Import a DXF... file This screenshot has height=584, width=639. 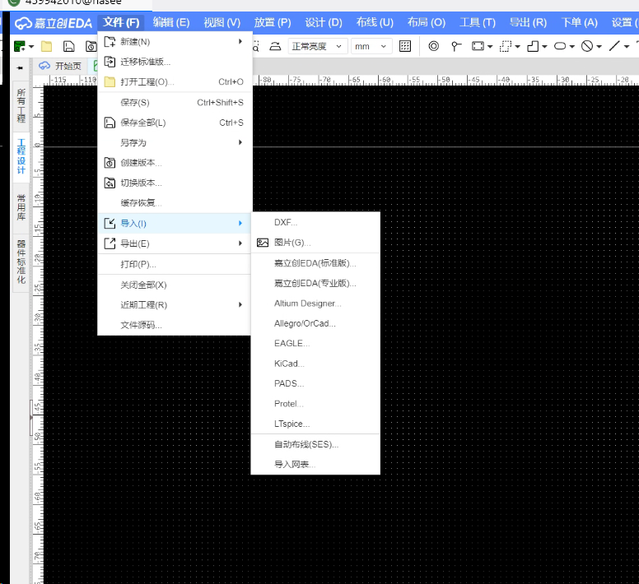(315, 222)
